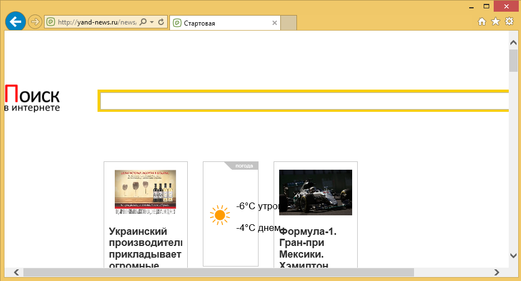Close the Стартовая tab
The width and height of the screenshot is (521, 281).
275,23
